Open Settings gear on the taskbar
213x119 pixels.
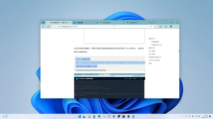(114, 116)
